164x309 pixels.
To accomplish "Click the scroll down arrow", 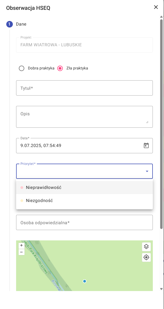I will [161, 289].
